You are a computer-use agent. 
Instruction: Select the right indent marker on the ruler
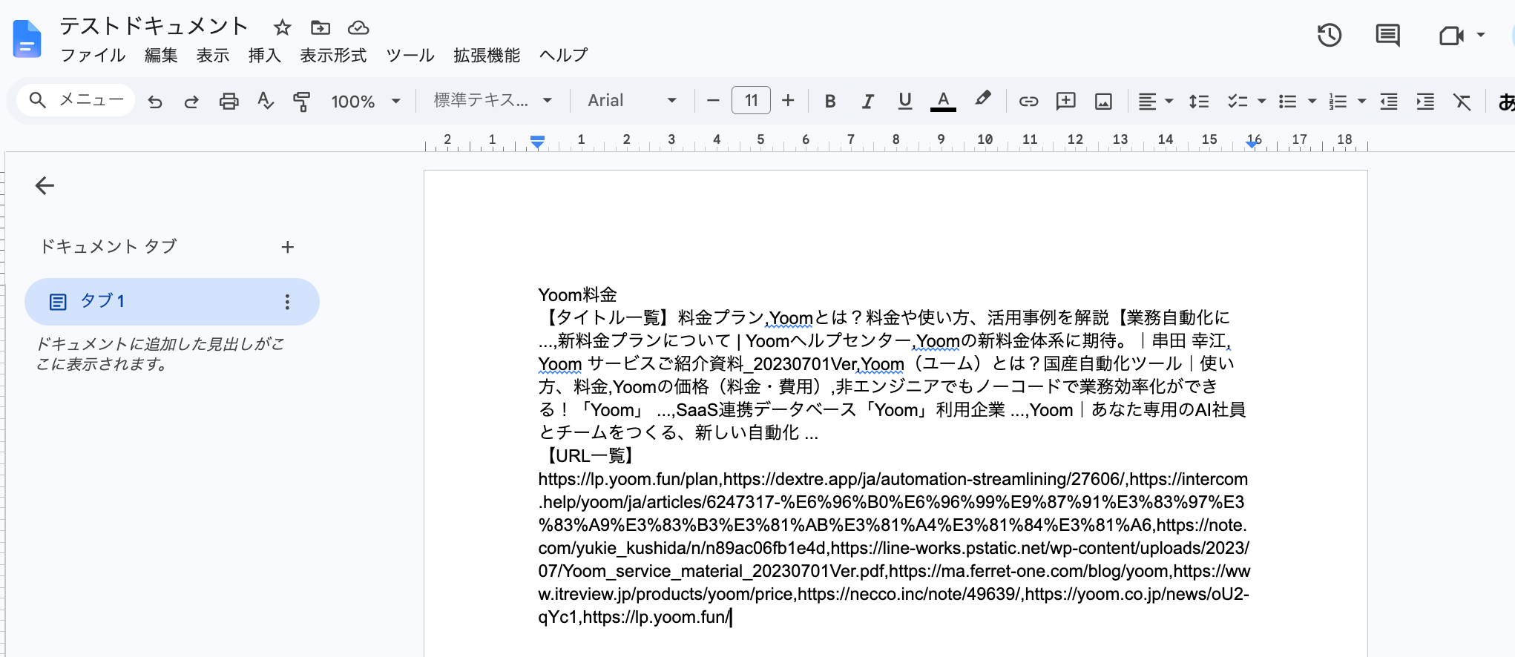(x=1252, y=144)
